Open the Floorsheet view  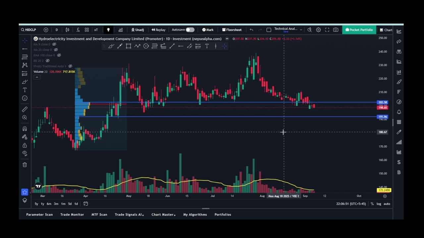[232, 30]
